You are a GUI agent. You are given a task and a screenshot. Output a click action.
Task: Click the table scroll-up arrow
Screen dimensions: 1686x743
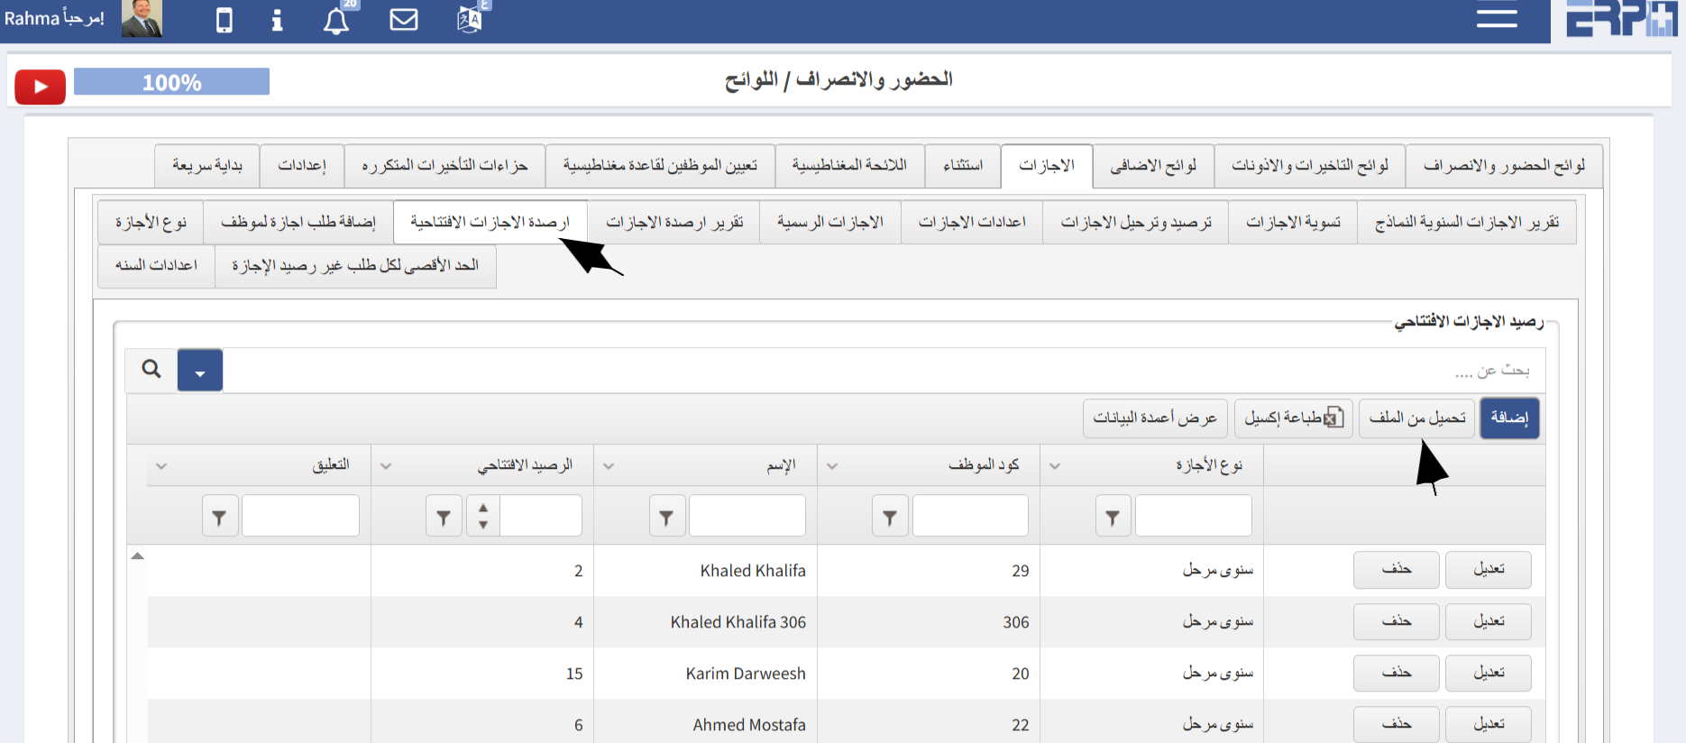tap(138, 556)
